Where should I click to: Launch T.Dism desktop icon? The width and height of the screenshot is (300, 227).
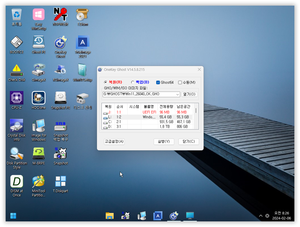82,17
